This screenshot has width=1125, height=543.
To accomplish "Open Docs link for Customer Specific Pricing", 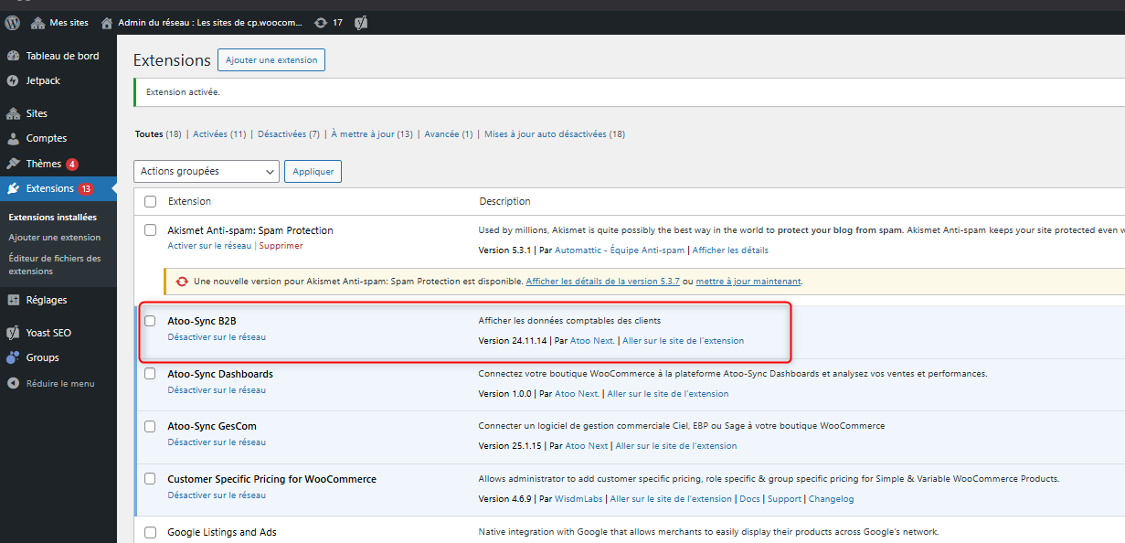I will coord(749,499).
